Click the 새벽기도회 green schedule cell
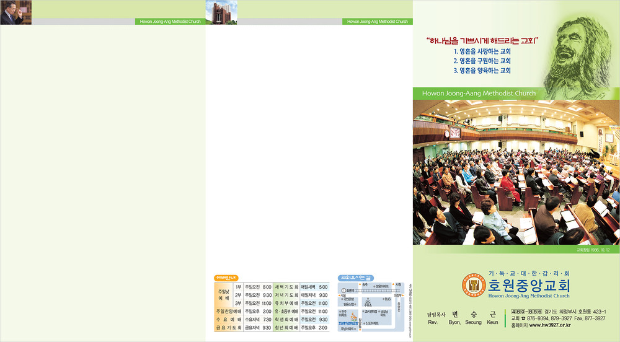Screen dimensions: 620x342 pos(286,287)
